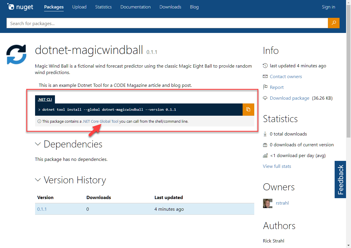
Task: Click '4 minutes ago' in version table row
Action: (x=169, y=209)
